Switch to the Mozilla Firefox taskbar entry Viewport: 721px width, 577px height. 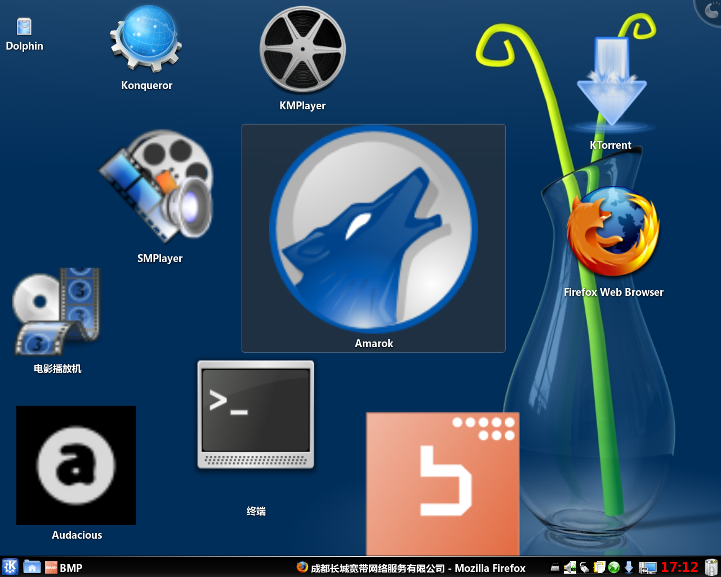[411, 568]
